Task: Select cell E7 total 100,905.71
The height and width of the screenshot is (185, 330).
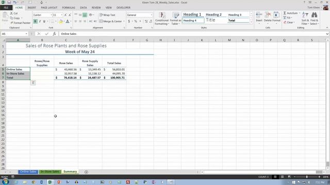Action: point(114,78)
